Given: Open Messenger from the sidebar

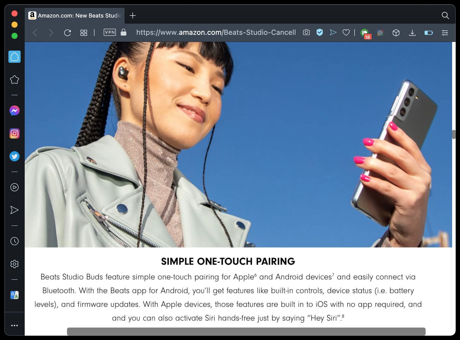Looking at the screenshot, I should point(15,111).
